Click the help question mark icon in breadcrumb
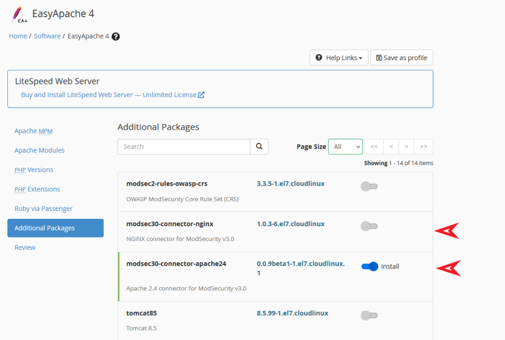505x340 pixels. click(x=116, y=36)
